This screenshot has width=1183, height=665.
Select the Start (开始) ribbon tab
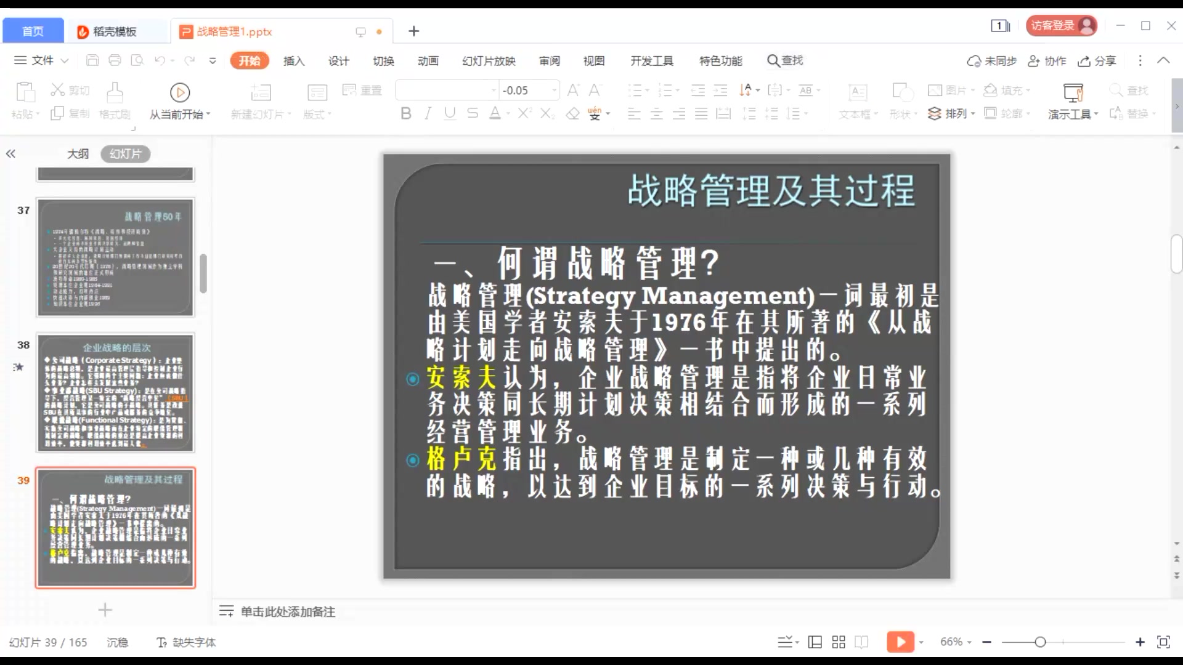[x=250, y=60]
